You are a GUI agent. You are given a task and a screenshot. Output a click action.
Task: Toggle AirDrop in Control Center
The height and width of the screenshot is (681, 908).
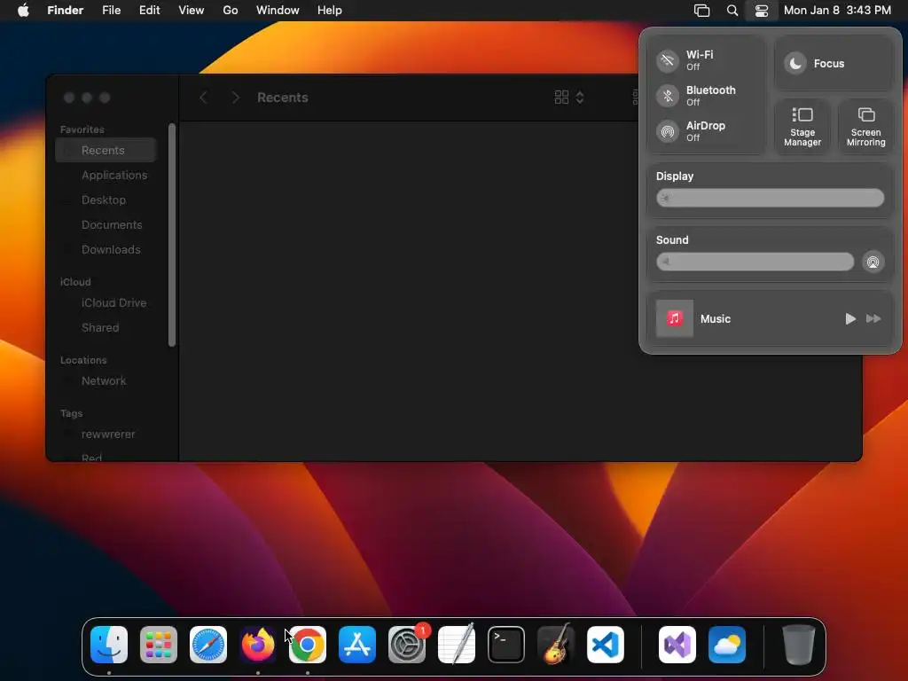[x=667, y=131]
